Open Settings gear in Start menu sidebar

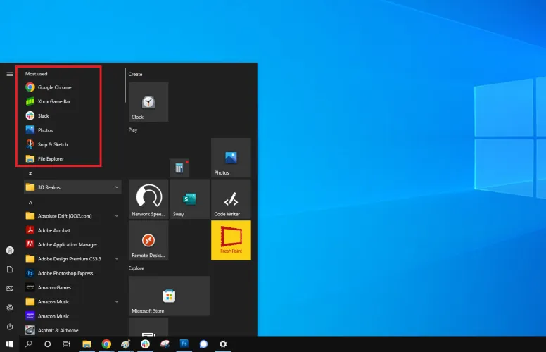click(x=10, y=308)
